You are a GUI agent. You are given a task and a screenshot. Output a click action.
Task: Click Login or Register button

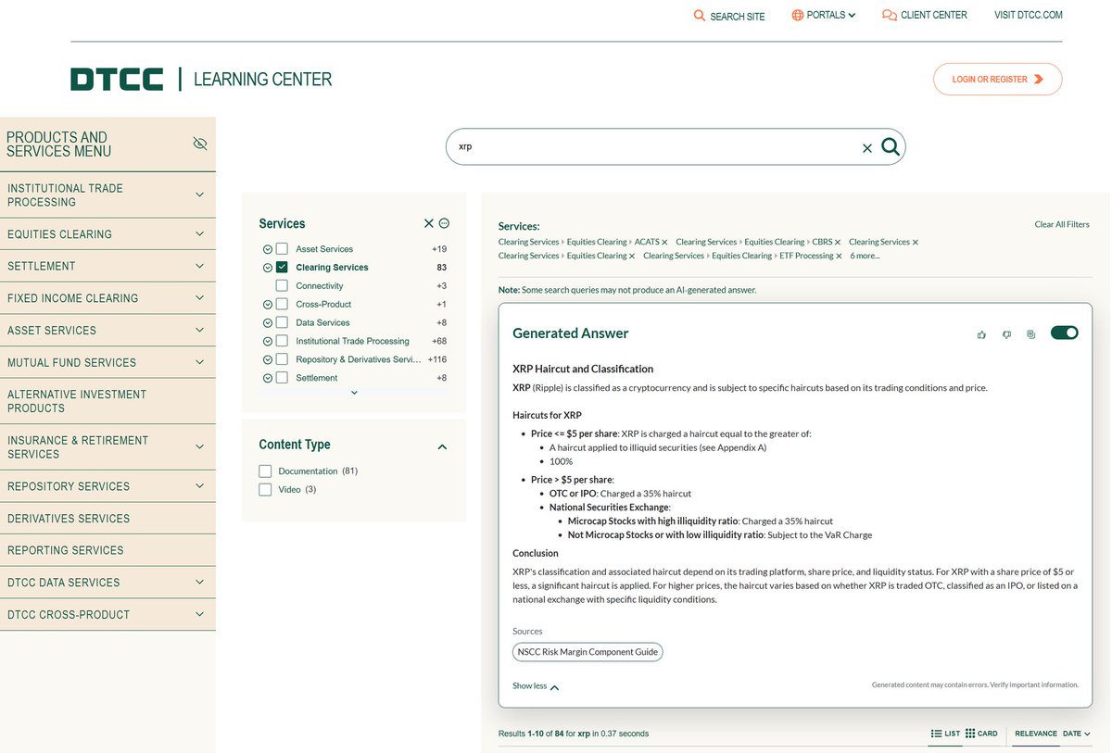(x=997, y=80)
